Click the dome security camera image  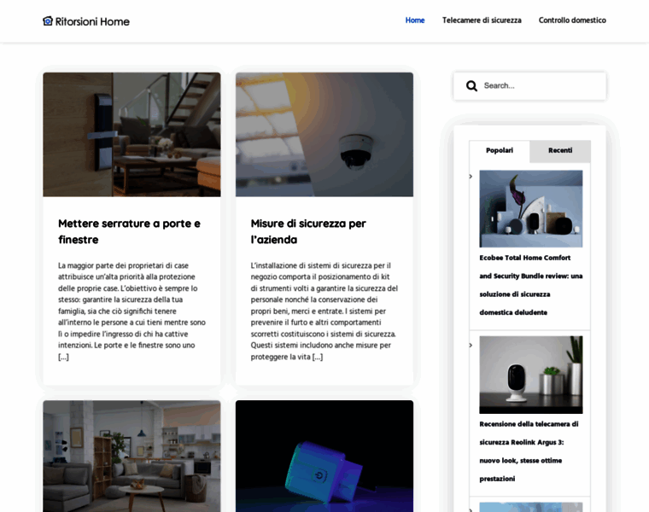[324, 135]
